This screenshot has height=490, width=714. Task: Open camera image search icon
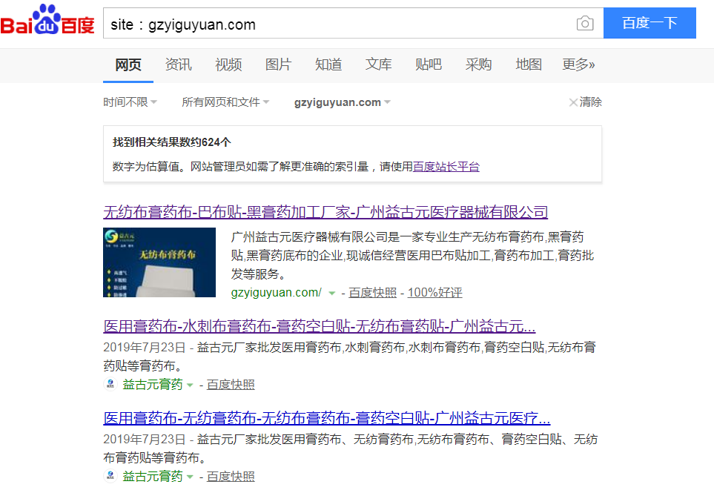(x=585, y=23)
